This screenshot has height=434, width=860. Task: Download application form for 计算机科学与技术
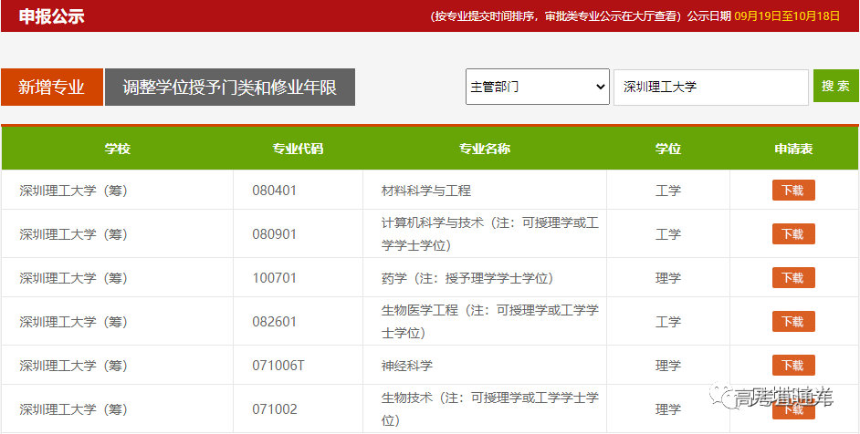pyautogui.click(x=792, y=234)
